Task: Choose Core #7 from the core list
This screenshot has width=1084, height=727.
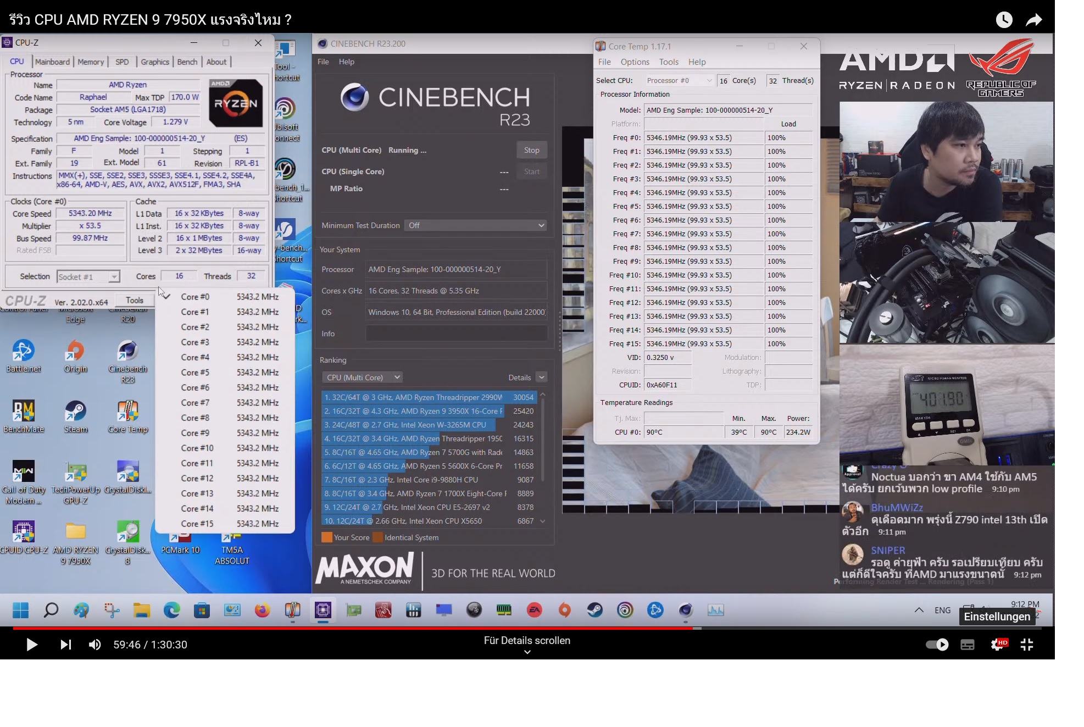Action: (225, 403)
